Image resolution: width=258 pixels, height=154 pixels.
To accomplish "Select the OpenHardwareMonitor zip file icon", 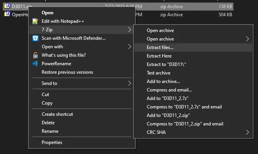I will (7, 14).
